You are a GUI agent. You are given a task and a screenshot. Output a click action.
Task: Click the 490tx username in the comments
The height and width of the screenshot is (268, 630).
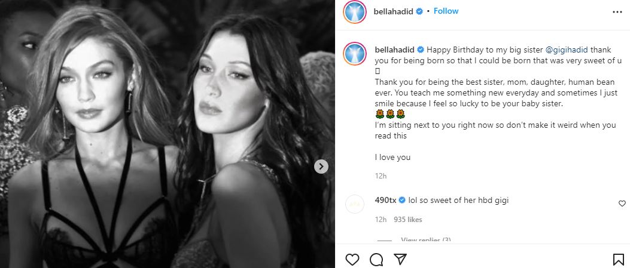pos(385,200)
